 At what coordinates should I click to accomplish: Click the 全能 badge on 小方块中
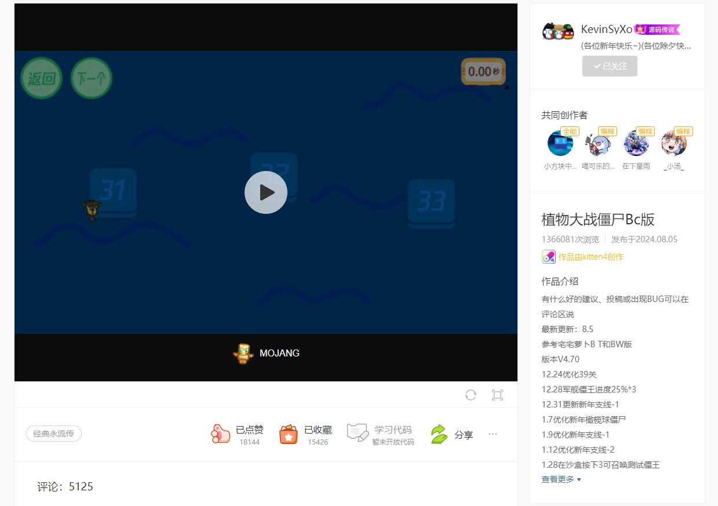point(570,132)
